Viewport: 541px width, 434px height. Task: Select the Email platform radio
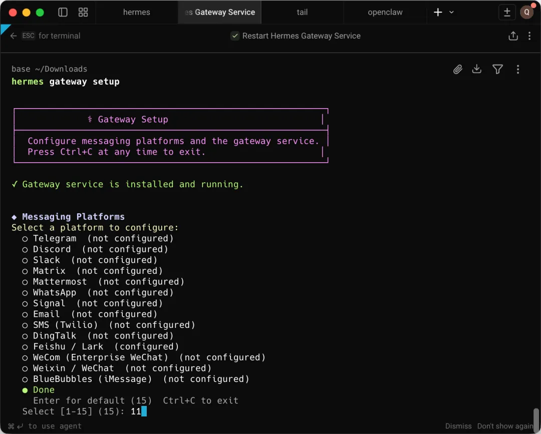[25, 315]
